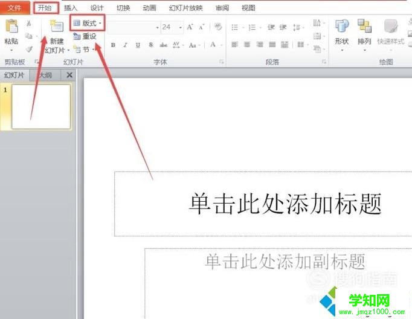Toggle Italic formatting

pos(125,45)
